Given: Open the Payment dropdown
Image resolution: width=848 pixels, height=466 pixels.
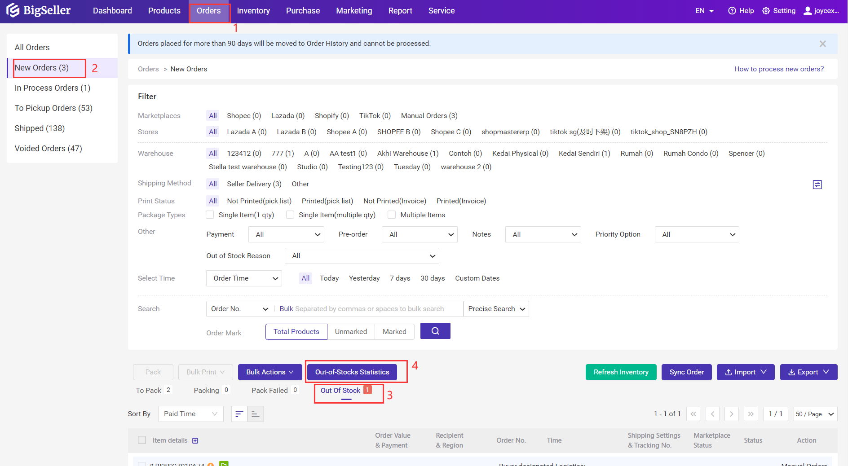Looking at the screenshot, I should [286, 234].
